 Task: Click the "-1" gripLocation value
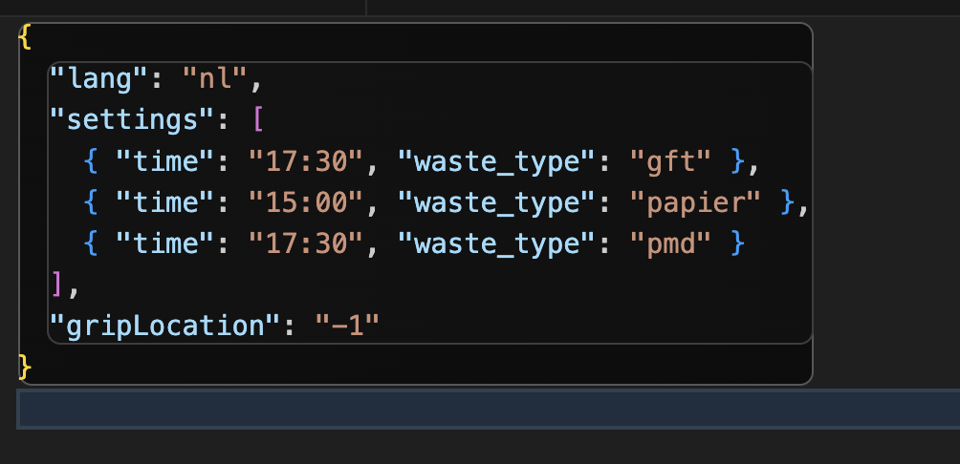[347, 326]
